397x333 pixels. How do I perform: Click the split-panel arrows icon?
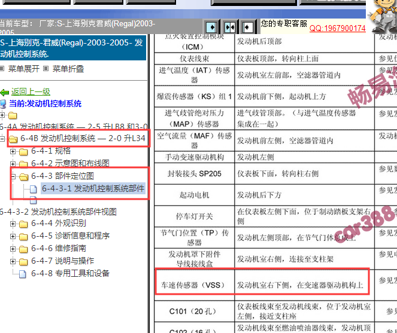tap(230, 27)
